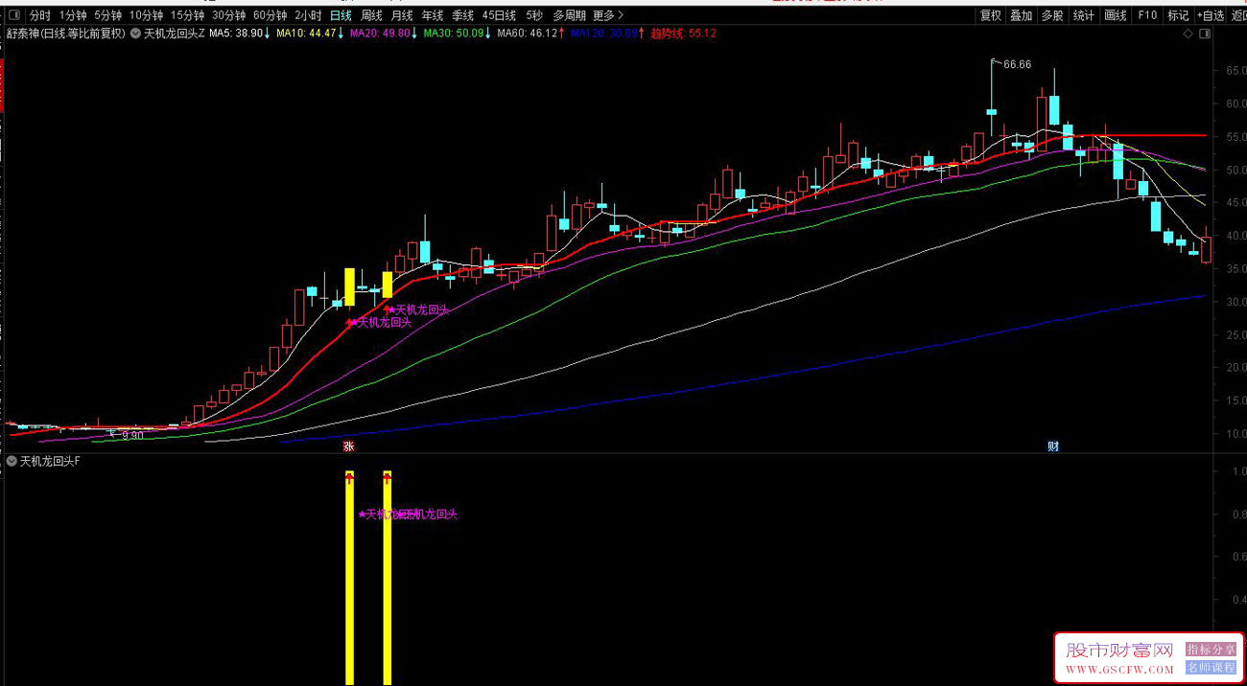Switch to 1分钟 period
Viewport: 1247px width, 686px height.
(x=73, y=15)
